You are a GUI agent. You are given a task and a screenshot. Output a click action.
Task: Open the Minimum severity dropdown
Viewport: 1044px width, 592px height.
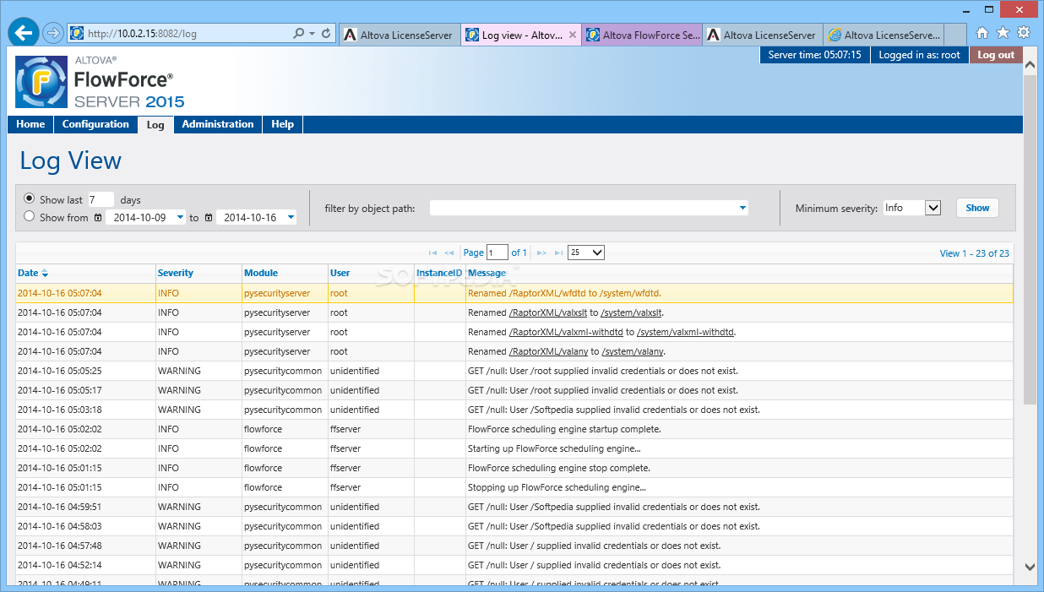click(933, 208)
